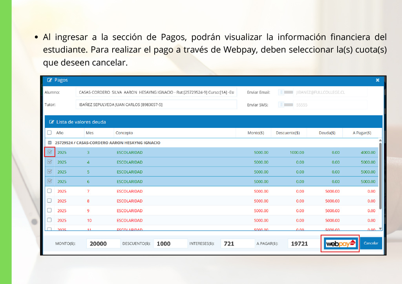Click the month number "10" in the Mes column

(89, 220)
